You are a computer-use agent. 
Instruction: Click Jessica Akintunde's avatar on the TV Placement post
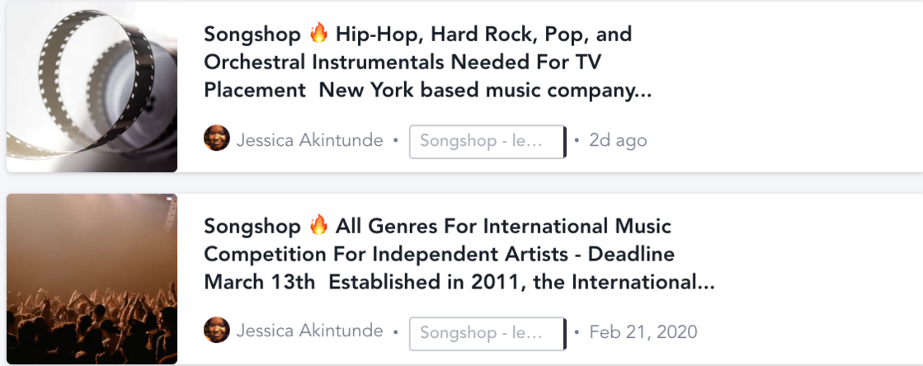point(217,138)
